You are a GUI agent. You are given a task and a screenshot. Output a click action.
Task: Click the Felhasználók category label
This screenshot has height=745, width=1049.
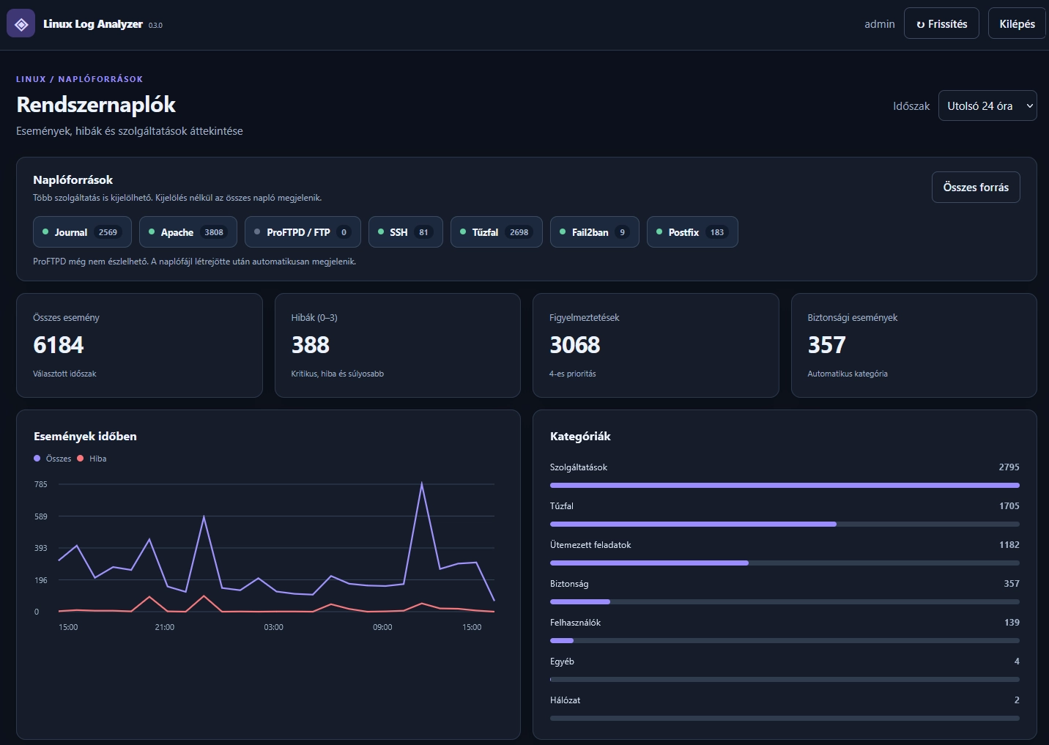575,623
